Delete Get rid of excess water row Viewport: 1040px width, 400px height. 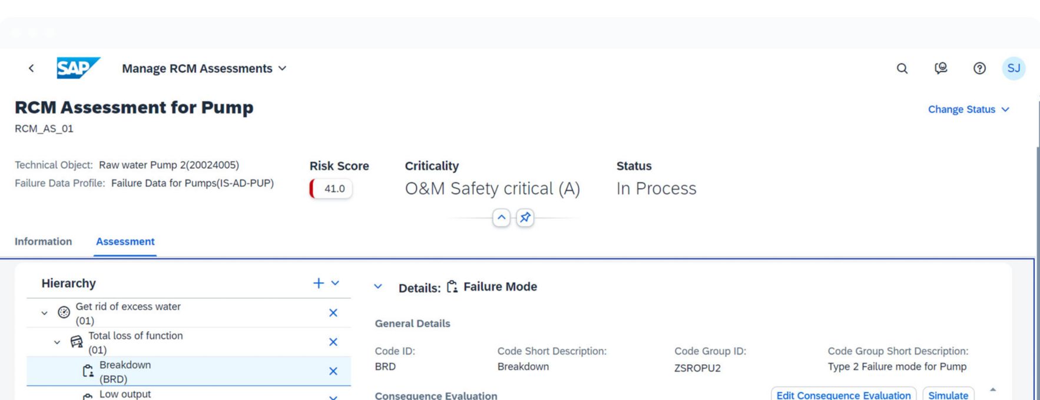pyautogui.click(x=333, y=313)
